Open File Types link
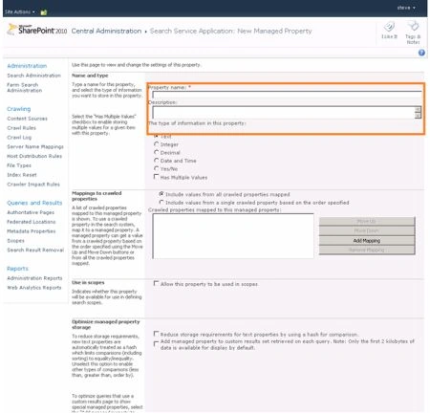This screenshot has width=430, height=414. [x=19, y=165]
